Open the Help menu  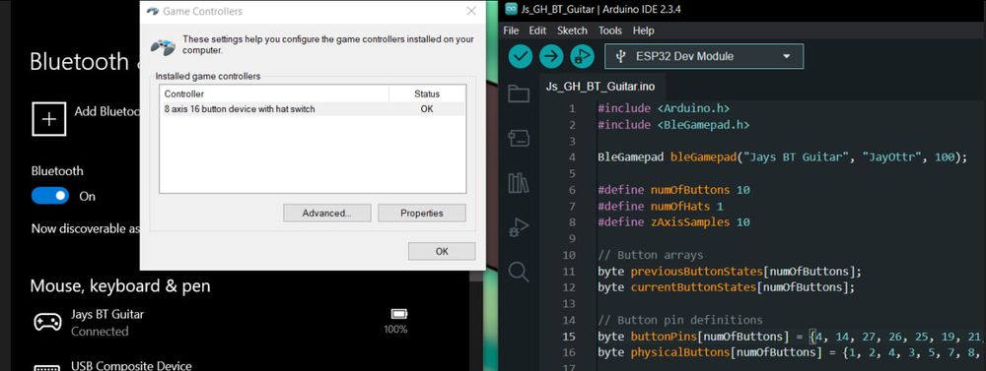point(643,31)
